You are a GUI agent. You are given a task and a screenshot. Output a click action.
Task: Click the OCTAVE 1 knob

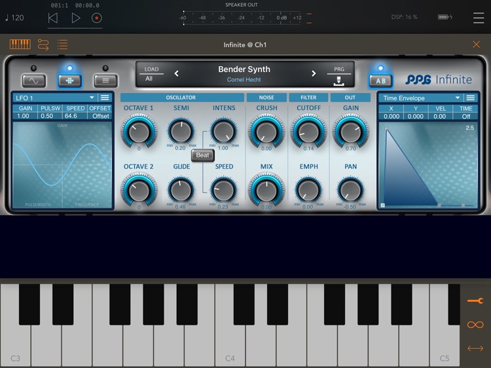click(x=139, y=132)
